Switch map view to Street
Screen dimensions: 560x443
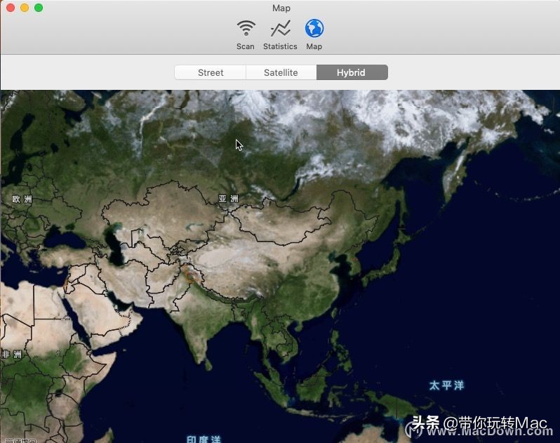pos(211,72)
